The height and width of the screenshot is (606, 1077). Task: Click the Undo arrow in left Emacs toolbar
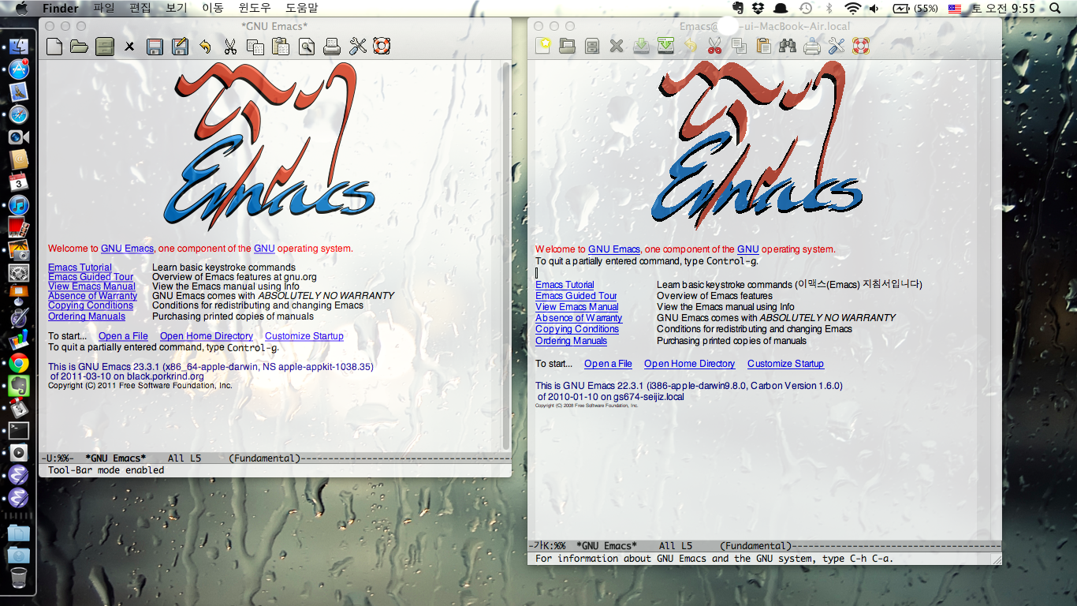click(205, 47)
